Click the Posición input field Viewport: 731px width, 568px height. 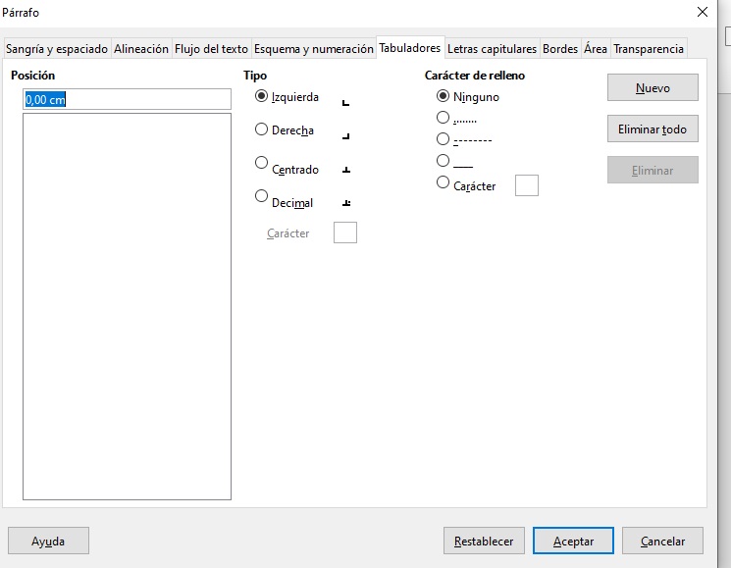click(x=127, y=99)
